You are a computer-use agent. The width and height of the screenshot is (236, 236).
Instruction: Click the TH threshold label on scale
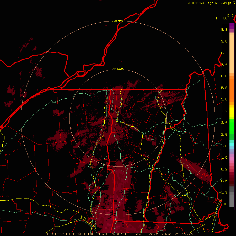pos(225,204)
